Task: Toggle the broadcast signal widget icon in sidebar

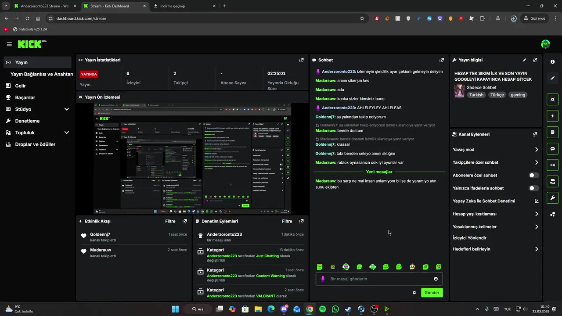Action: point(552,165)
